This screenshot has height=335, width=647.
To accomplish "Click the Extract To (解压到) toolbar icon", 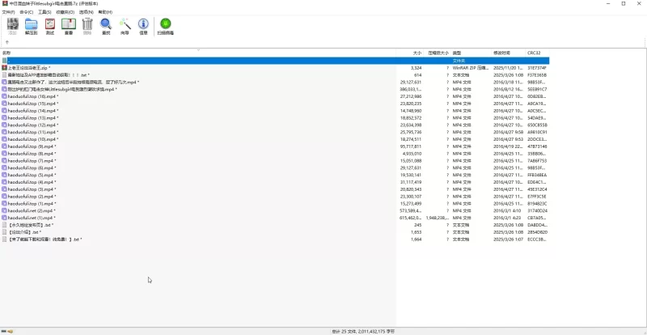I will (x=31, y=26).
